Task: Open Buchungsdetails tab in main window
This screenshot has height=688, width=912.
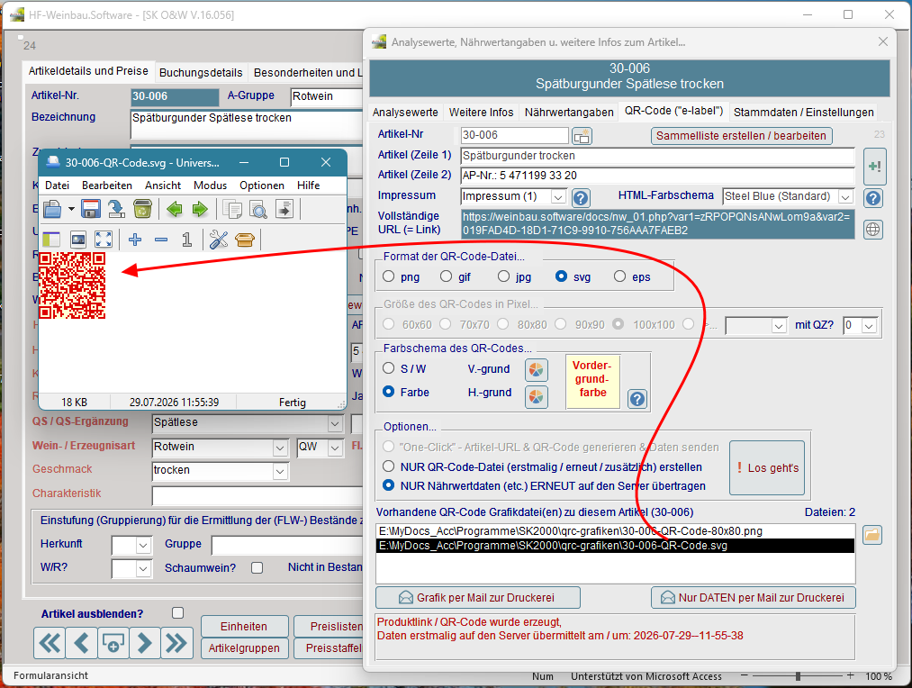Action: tap(201, 73)
